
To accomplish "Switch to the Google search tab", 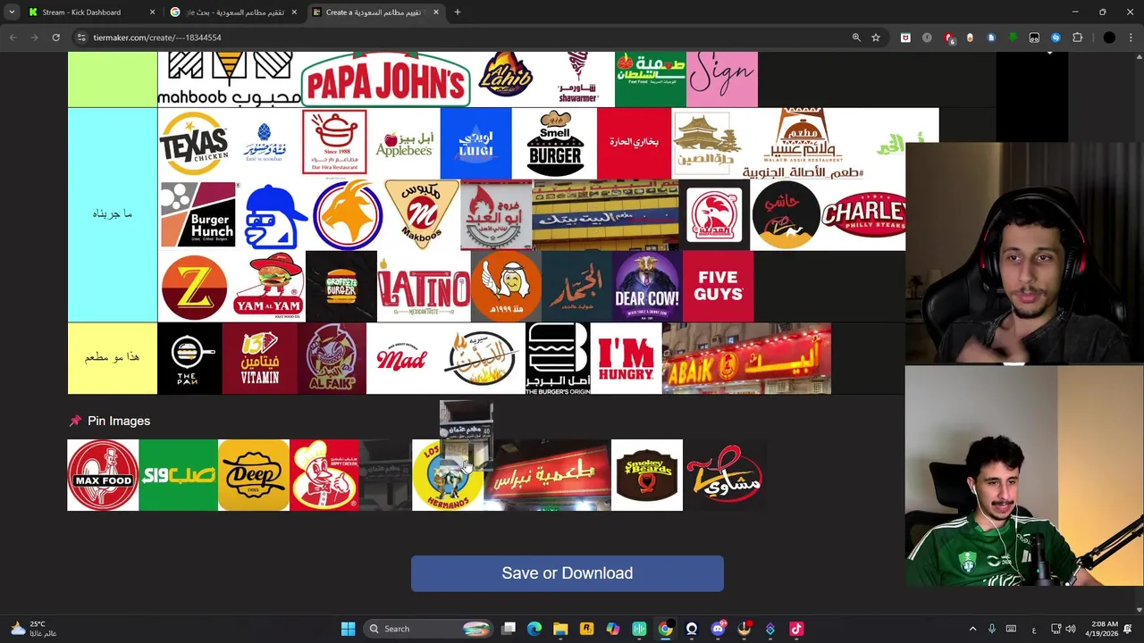I will pyautogui.click(x=234, y=13).
